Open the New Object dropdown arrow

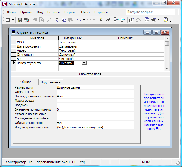[x=158, y=20]
